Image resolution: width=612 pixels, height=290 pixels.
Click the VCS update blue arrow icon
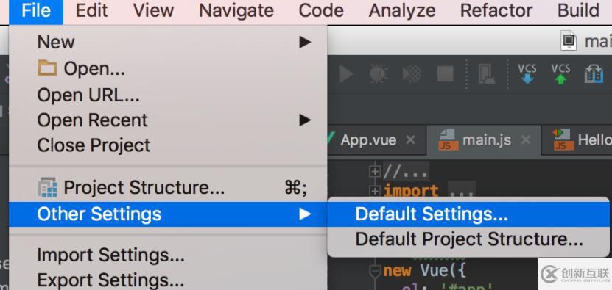pos(527,74)
